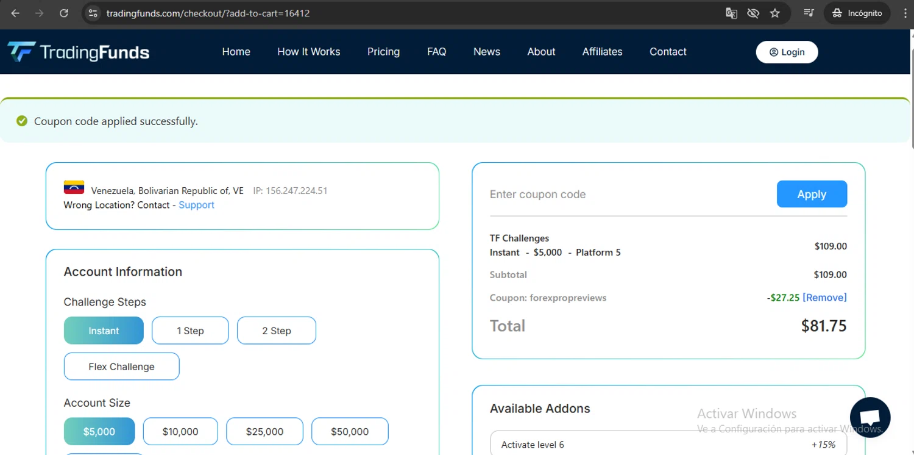Select the $5,000 account size
The width and height of the screenshot is (914, 455).
99,431
